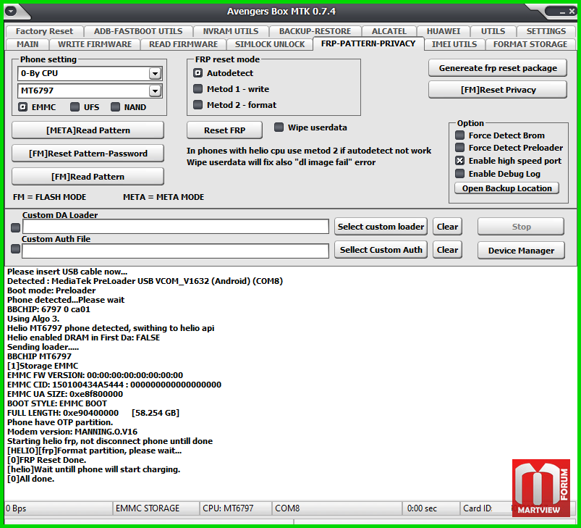The height and width of the screenshot is (528, 581).
Task: Select the FRP-PATTERN-PRIVACY tab
Action: pyautogui.click(x=368, y=43)
